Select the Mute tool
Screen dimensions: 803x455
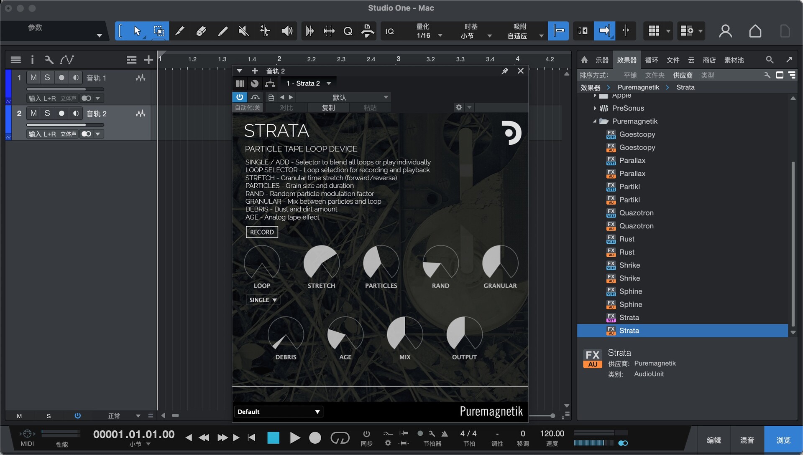tap(243, 31)
